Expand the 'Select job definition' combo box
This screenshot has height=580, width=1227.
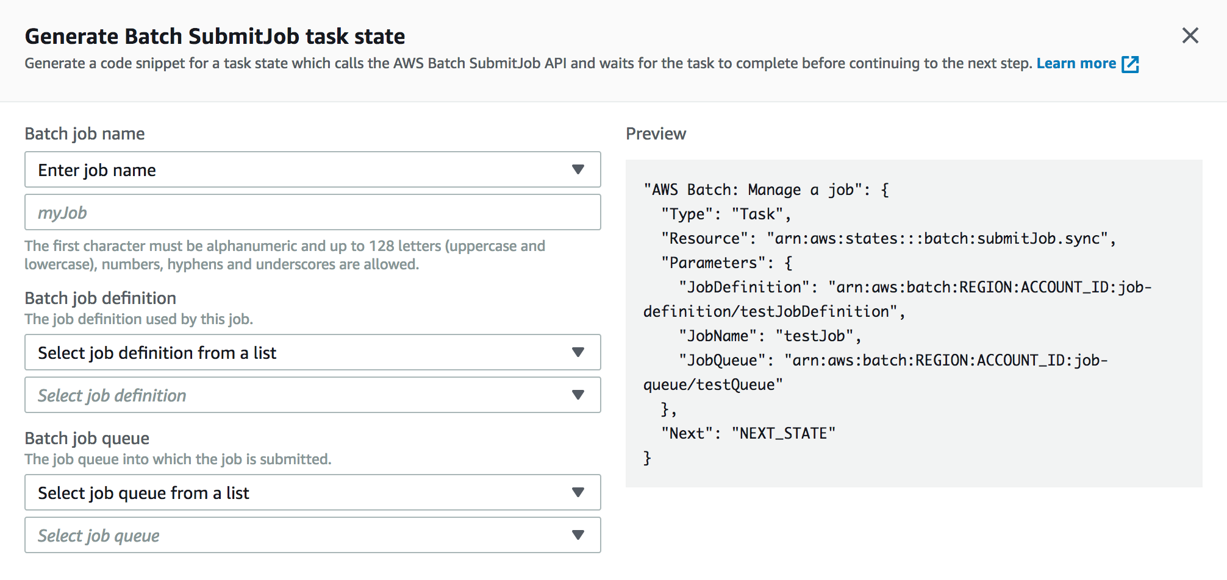click(x=313, y=395)
